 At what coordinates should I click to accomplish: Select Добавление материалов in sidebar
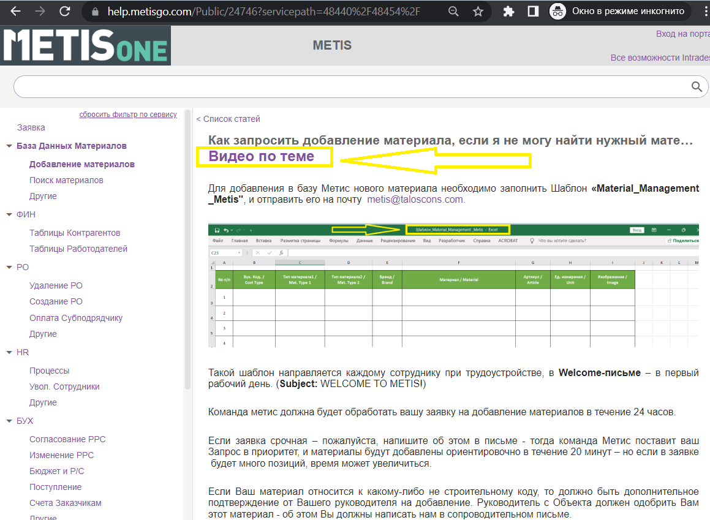82,164
